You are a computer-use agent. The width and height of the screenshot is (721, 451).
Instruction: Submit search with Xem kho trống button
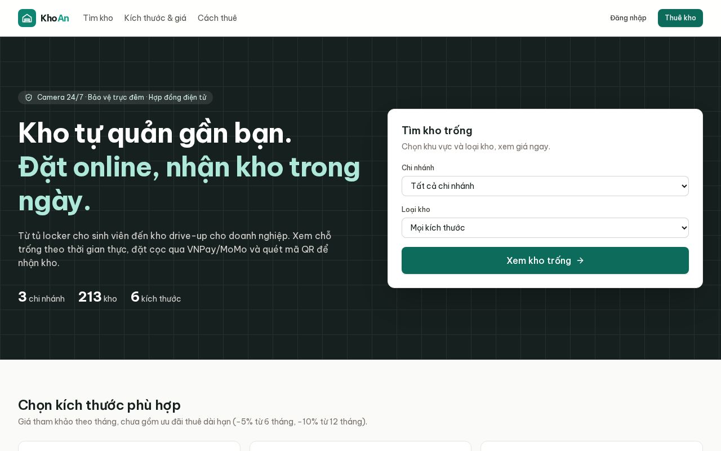545,260
